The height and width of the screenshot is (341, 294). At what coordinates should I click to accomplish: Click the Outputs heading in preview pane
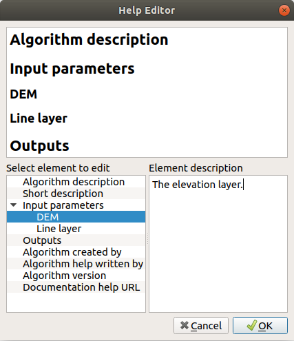coord(39,145)
